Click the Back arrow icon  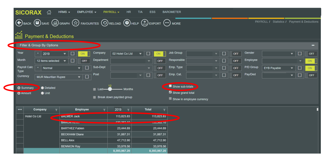coord(19,23)
